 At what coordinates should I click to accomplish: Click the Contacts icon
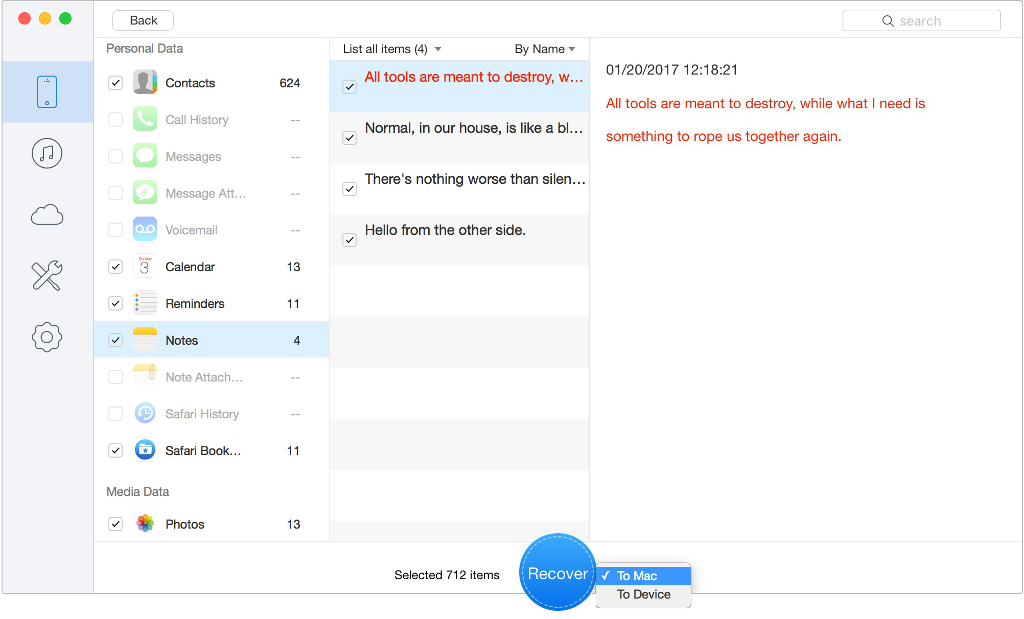pyautogui.click(x=145, y=83)
